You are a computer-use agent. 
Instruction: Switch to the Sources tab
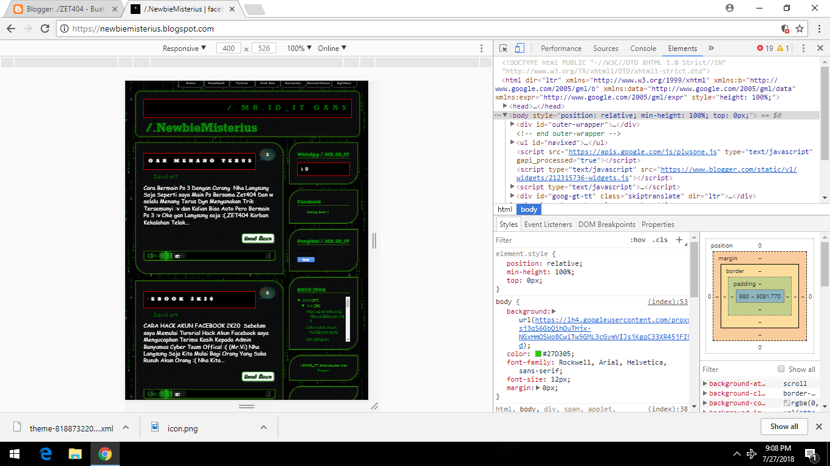606,49
